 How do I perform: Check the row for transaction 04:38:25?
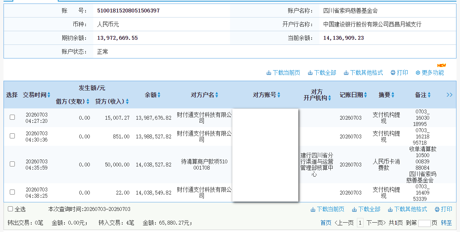[12, 192]
